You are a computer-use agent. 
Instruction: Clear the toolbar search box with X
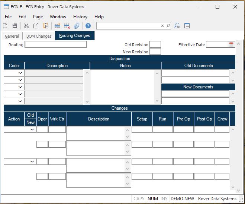(162, 26)
